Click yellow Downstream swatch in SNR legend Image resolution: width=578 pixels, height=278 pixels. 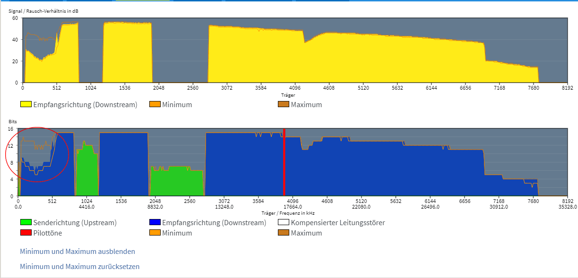tap(26, 104)
